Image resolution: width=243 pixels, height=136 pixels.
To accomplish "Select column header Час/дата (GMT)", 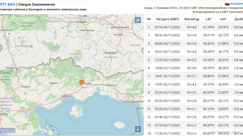I will [x=167, y=19].
